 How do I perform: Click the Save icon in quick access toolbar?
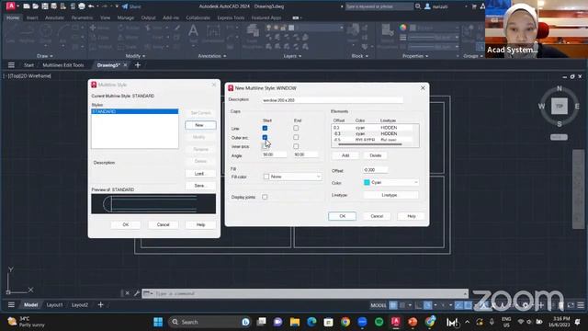pos(45,6)
